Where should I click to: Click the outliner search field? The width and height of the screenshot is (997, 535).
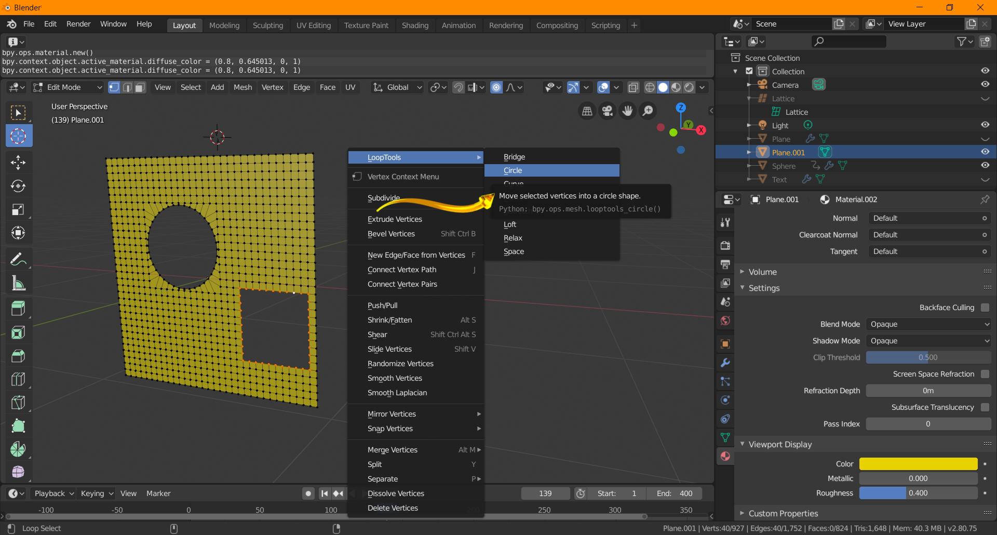point(848,42)
